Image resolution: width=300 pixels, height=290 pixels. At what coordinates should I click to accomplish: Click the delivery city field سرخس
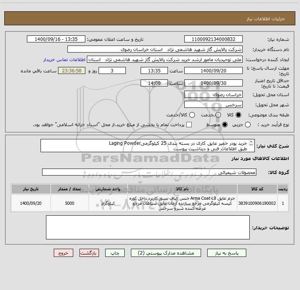pyautogui.click(x=214, y=105)
